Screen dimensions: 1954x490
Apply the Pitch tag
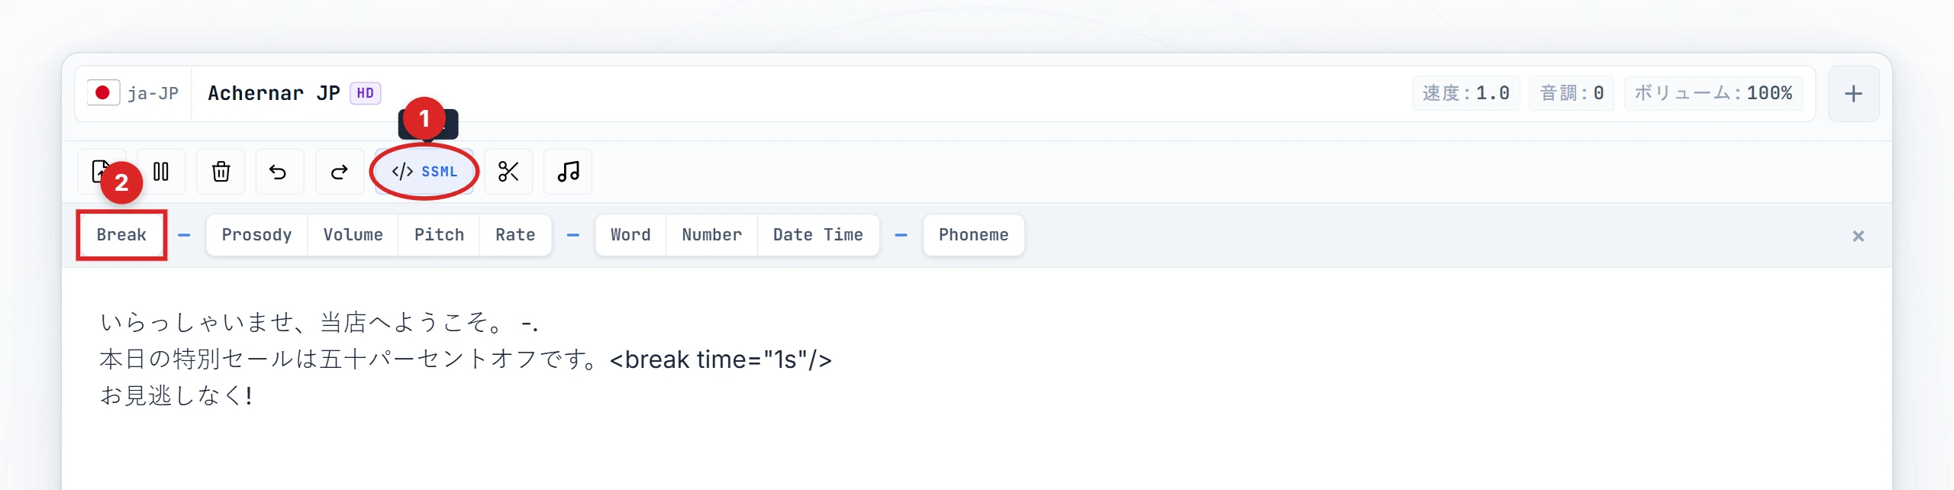[439, 235]
